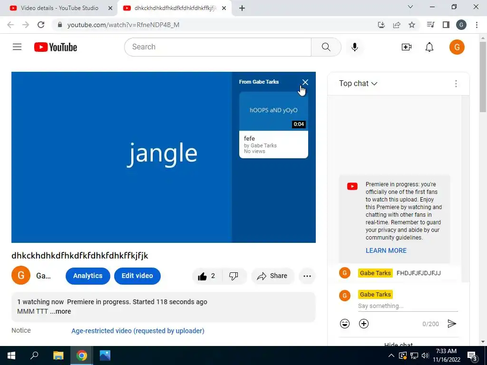Go back in browser history
The image size is (487, 365).
point(10,25)
